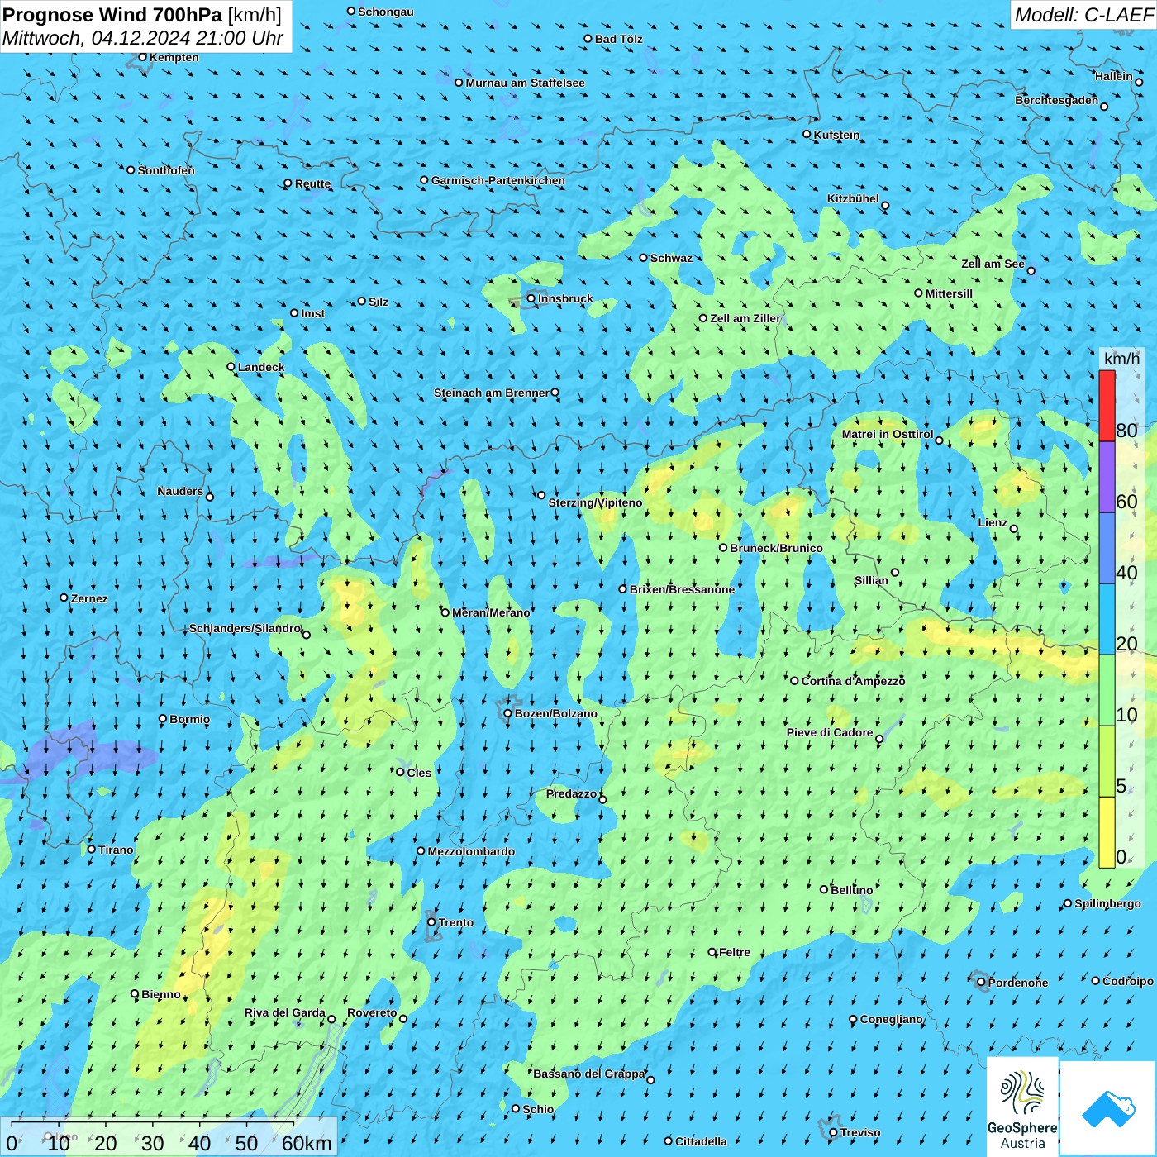Viewport: 1157px width, 1157px height.
Task: Click the Zell am See label
Action: pos(993,264)
